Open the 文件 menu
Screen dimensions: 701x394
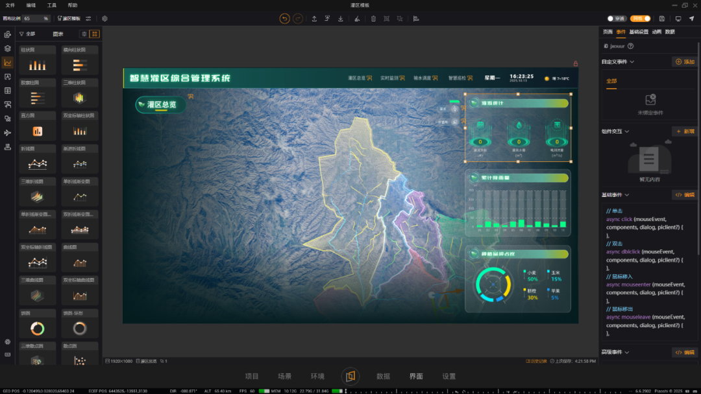click(10, 5)
